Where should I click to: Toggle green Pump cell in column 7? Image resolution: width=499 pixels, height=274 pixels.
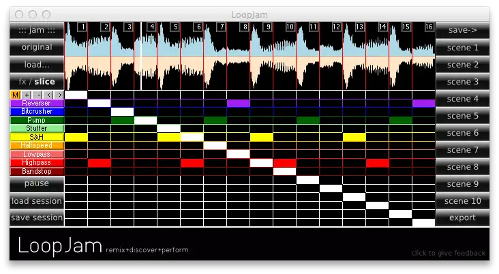[215, 120]
